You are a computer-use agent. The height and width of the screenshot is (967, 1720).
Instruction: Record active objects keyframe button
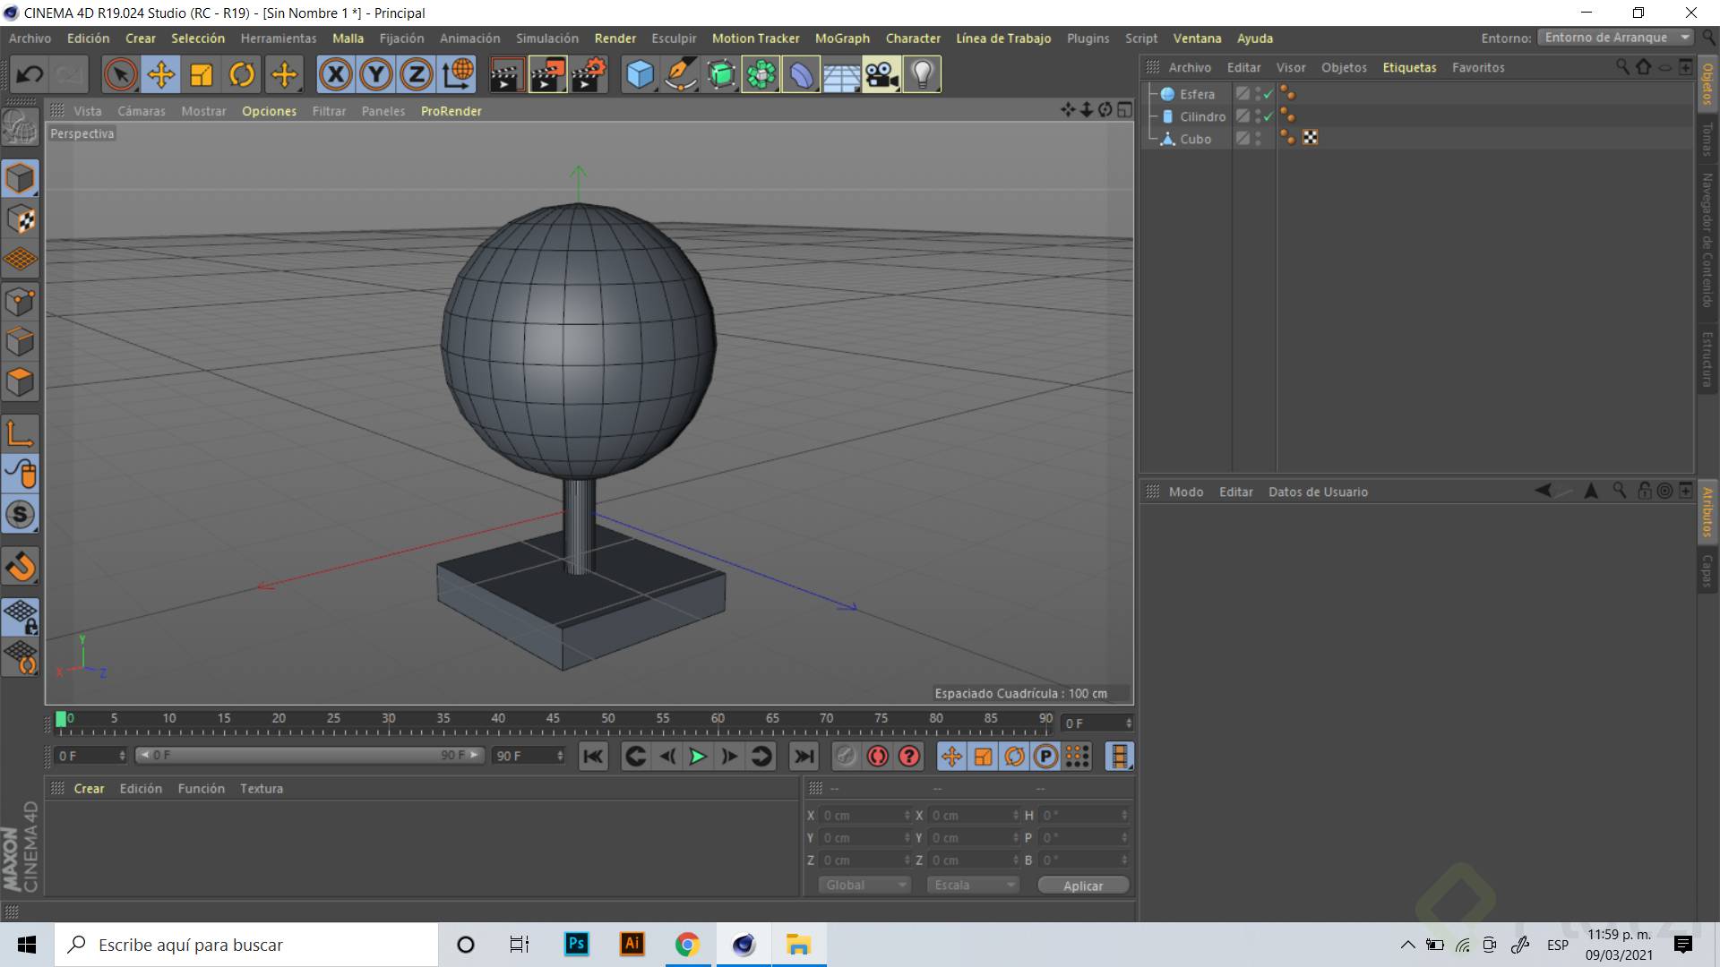pos(846,757)
